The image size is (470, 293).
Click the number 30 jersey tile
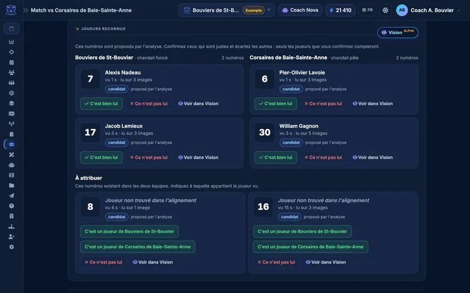click(265, 132)
